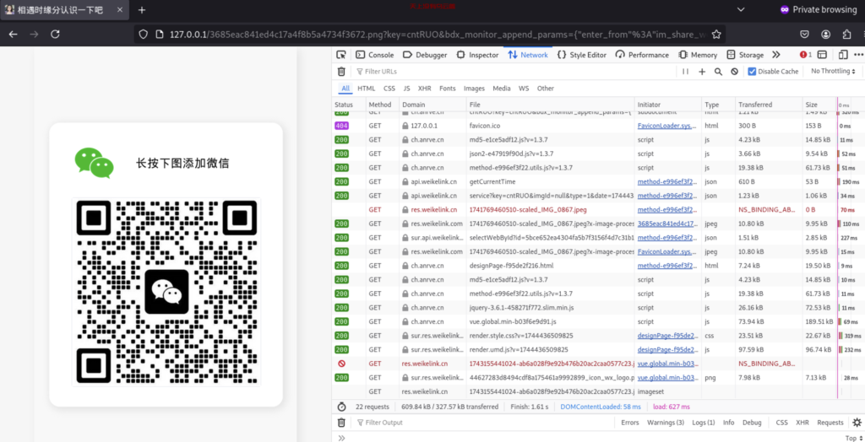The width and height of the screenshot is (865, 442).
Task: Click the red error count badge
Action: 806,55
